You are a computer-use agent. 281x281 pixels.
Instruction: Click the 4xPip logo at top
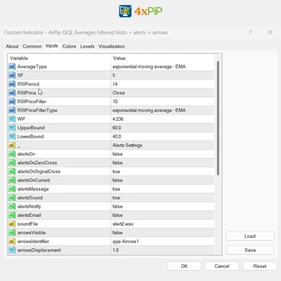tap(140, 11)
